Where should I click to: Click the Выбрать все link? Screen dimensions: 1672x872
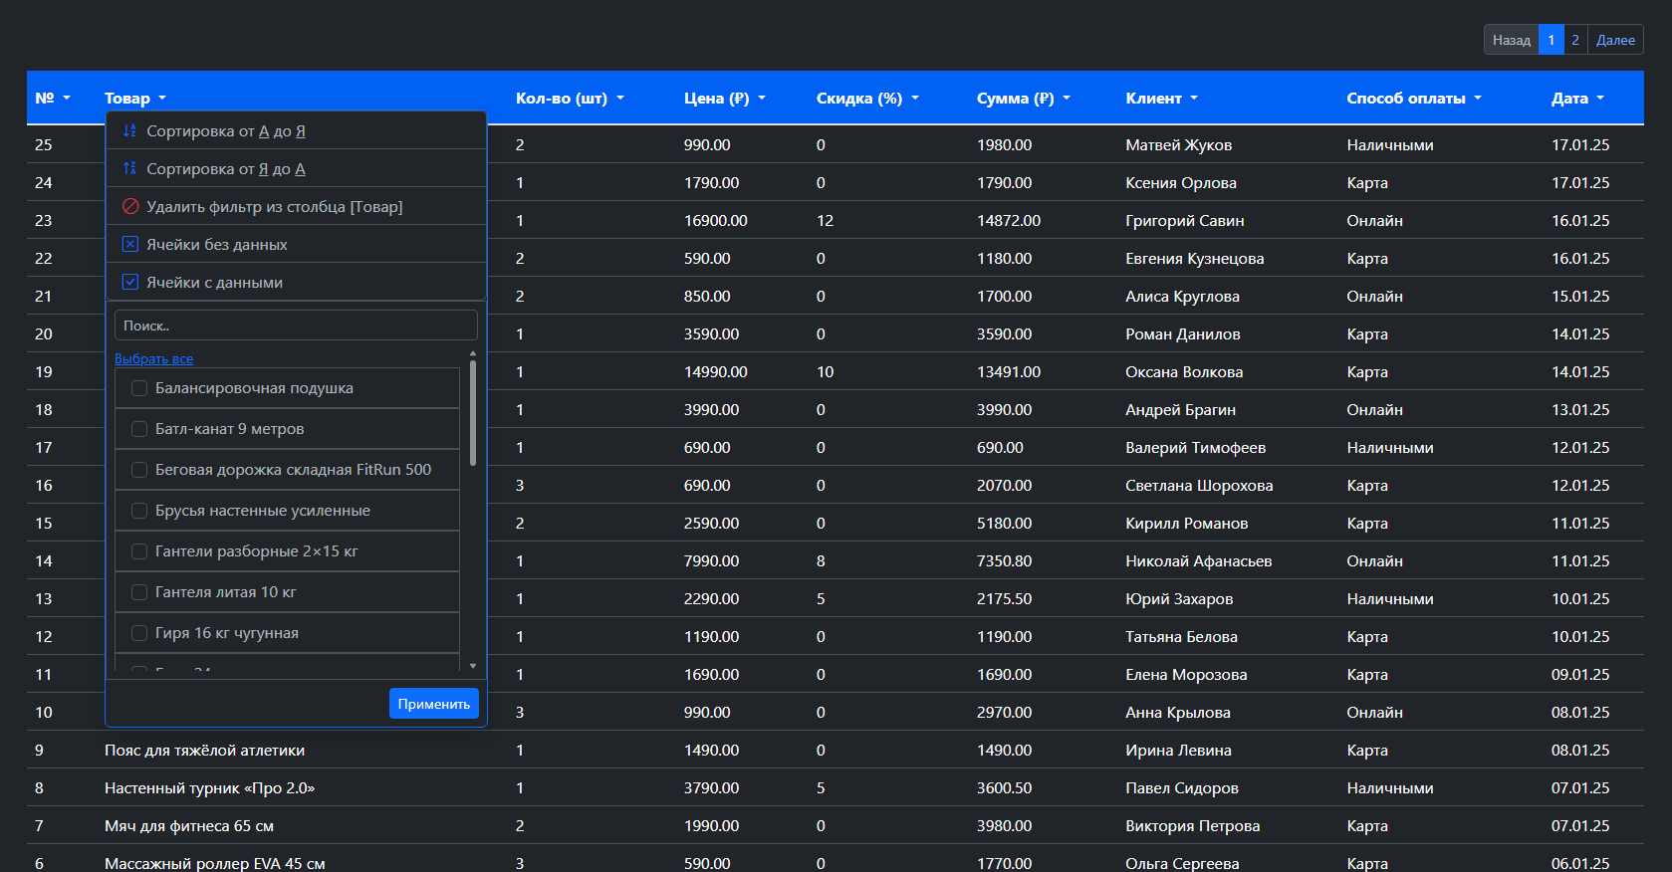[x=153, y=358]
